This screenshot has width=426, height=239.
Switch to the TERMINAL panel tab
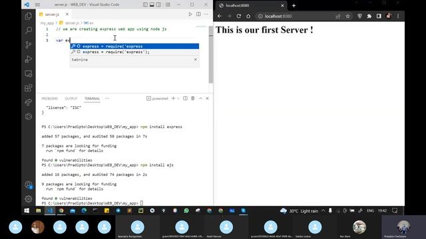[x=92, y=98]
